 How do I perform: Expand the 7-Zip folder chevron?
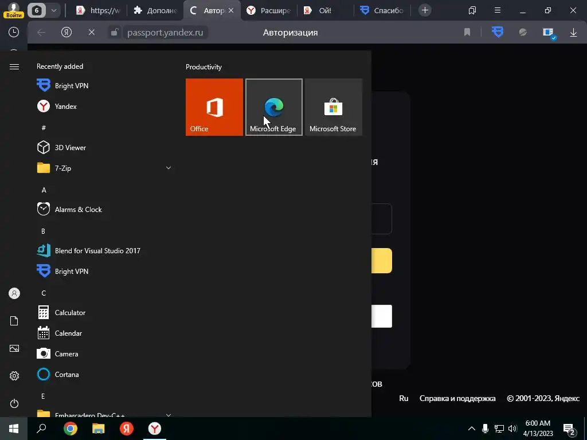tap(169, 168)
